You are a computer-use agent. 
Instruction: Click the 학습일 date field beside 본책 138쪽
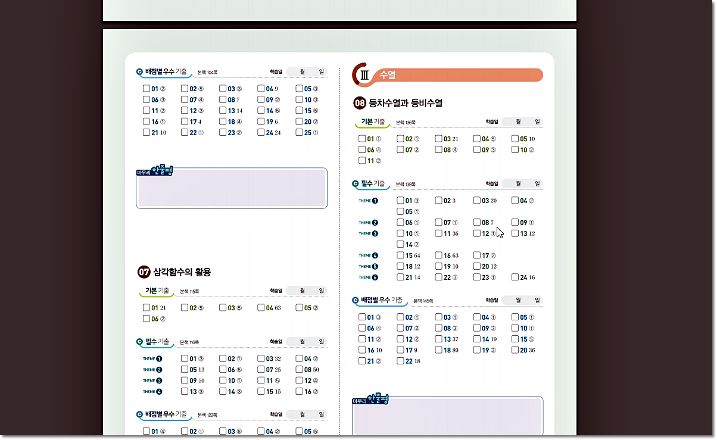522,184
